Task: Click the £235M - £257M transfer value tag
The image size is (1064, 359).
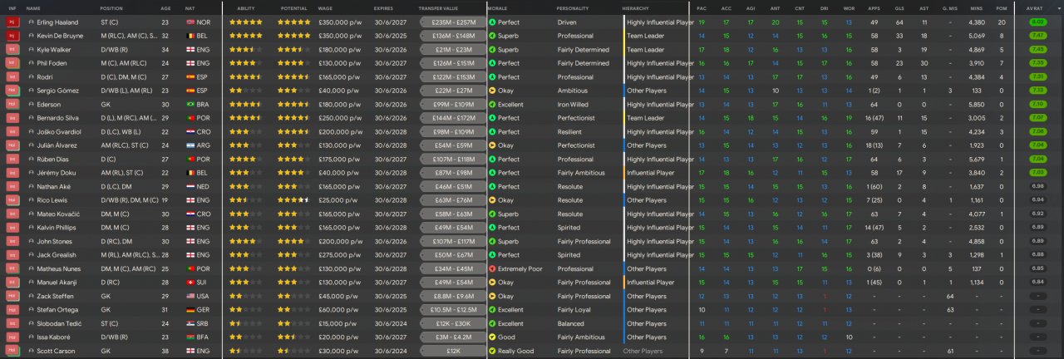Action: click(454, 22)
